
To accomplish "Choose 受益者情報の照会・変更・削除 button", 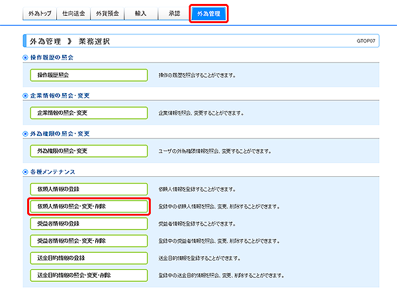I will [x=88, y=240].
